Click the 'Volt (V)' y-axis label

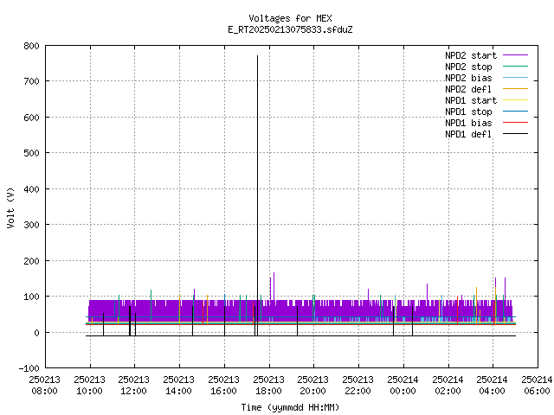tap(11, 207)
